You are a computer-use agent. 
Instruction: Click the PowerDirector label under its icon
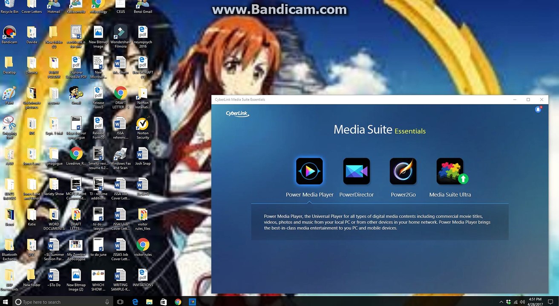[x=357, y=195]
